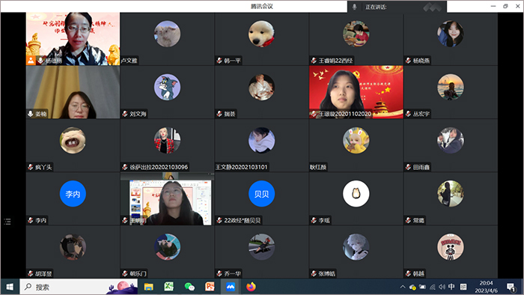Open PowerPoint from the taskbar

(210, 287)
